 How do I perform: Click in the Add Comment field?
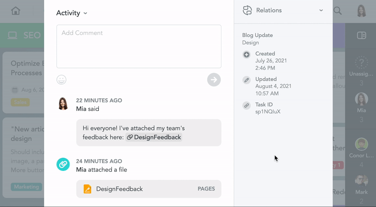(x=139, y=46)
